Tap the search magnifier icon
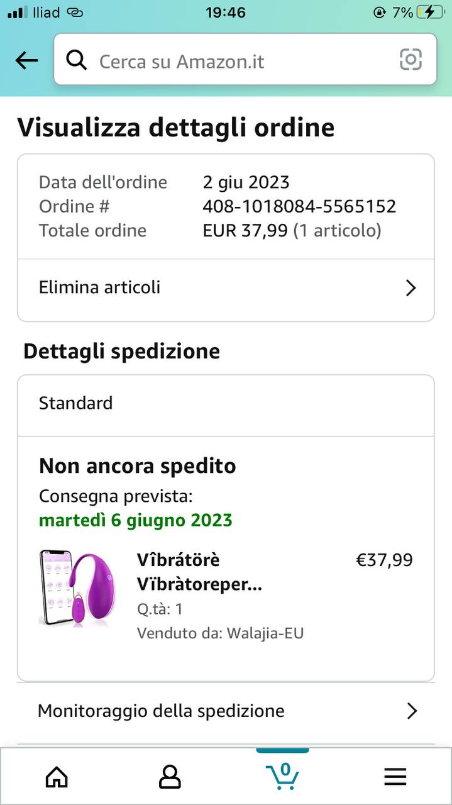Viewport: 452px width, 805px height. click(x=77, y=60)
